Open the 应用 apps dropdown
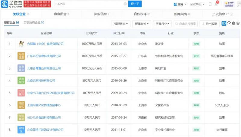This screenshot has height=137, width=241. [x=180, y=4]
